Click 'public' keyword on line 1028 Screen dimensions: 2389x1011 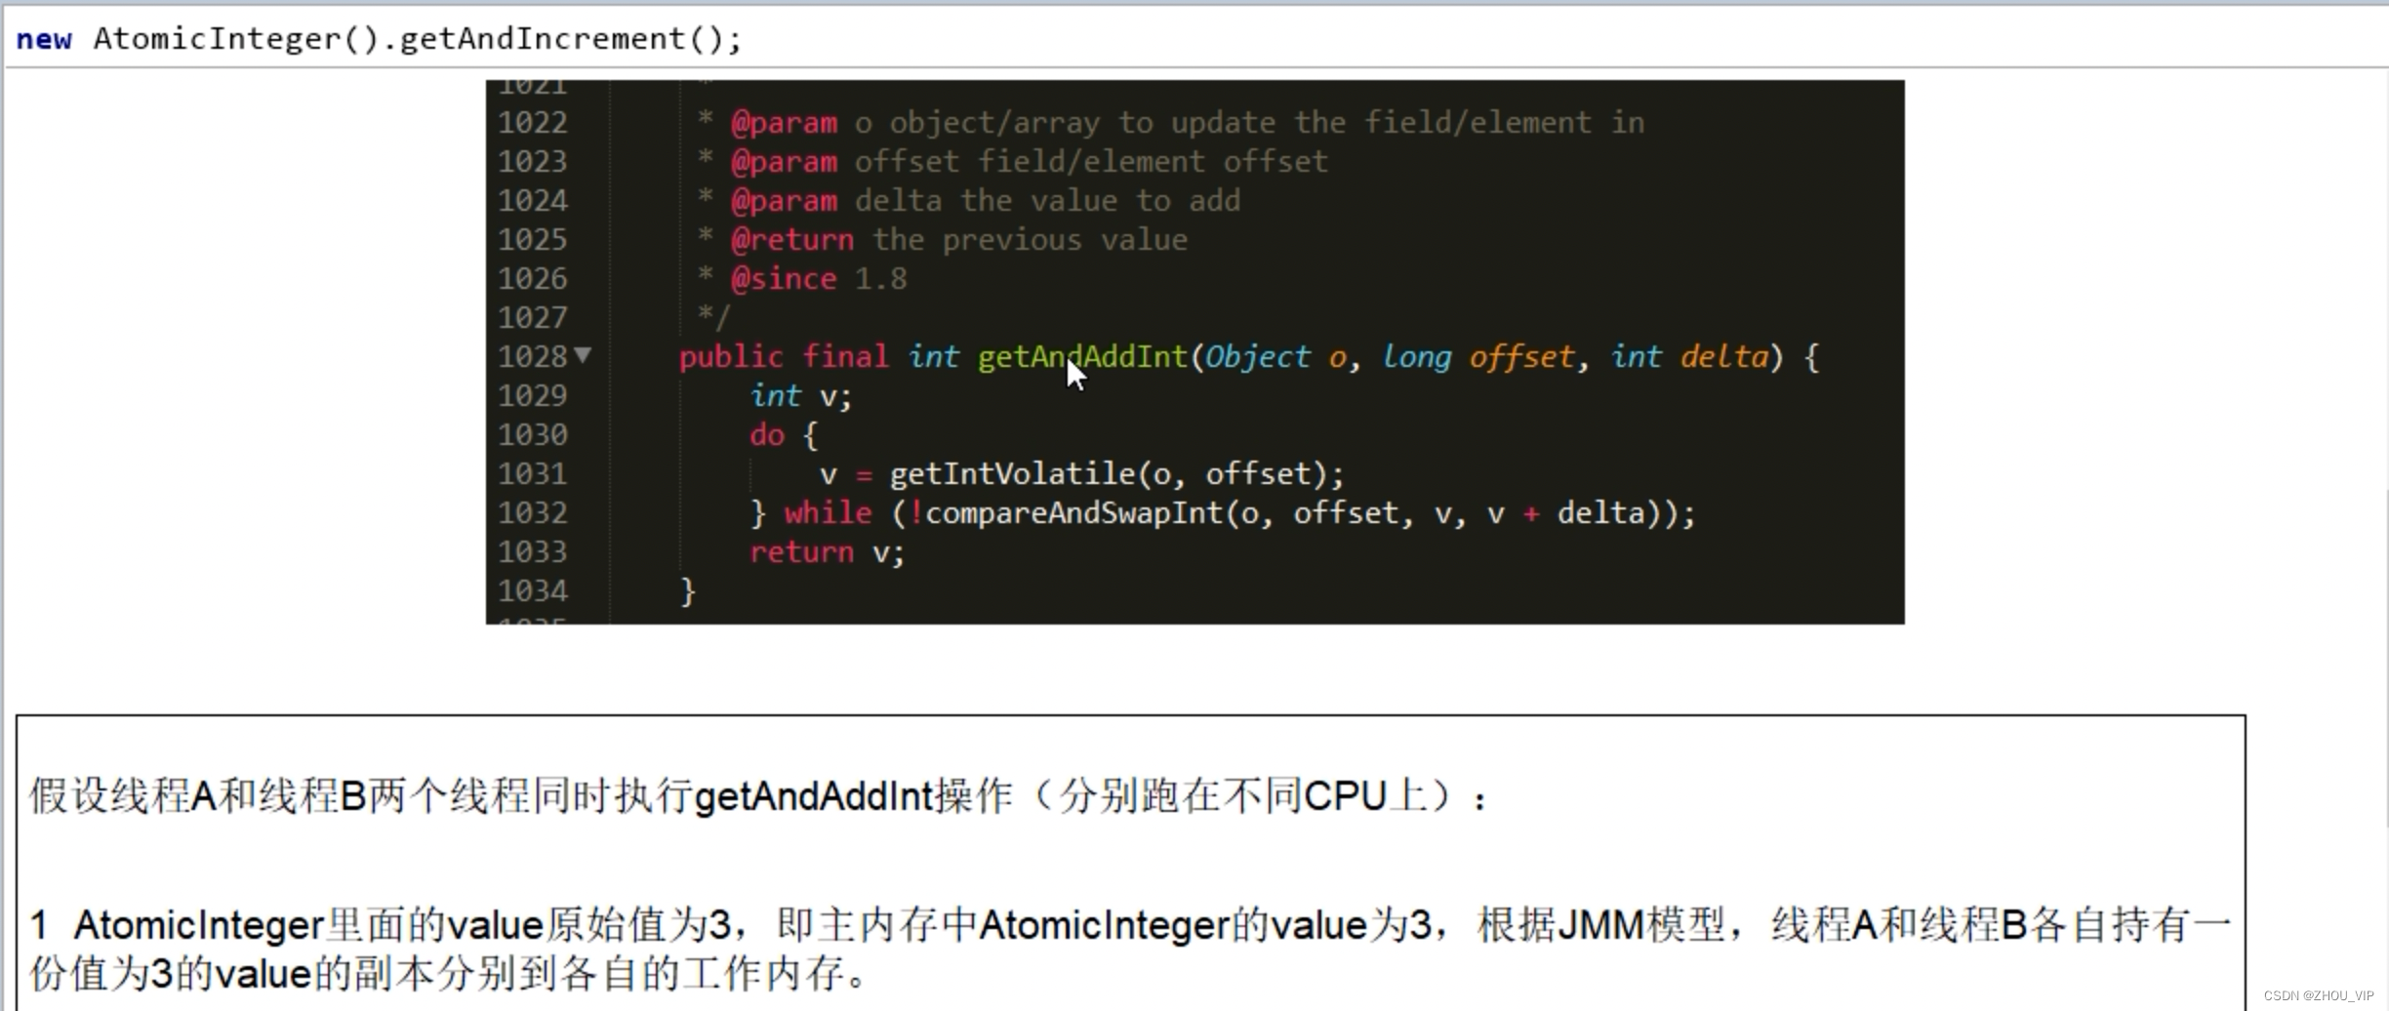(x=731, y=357)
